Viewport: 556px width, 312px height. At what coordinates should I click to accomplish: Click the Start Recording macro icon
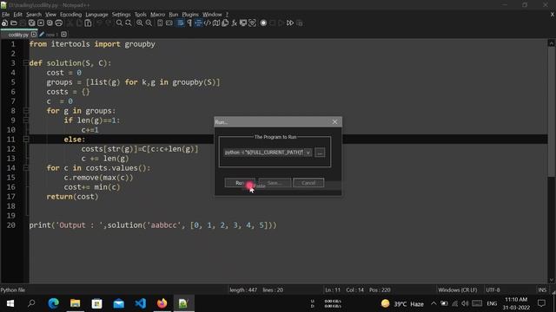(263, 23)
